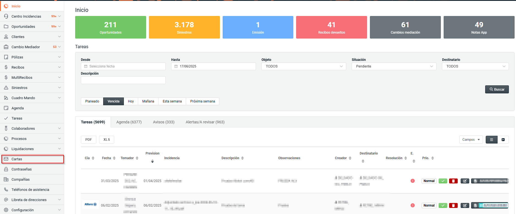Image resolution: width=516 pixels, height=214 pixels.
Task: Open the Destinatario filter dropdown showing TODOS
Action: [x=475, y=66]
